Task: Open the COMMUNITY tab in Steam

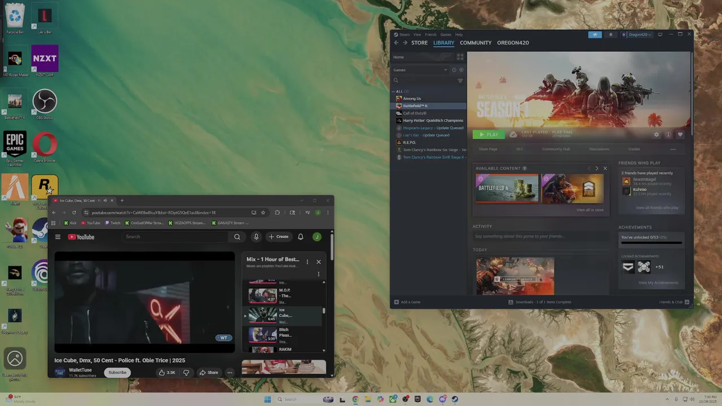Action: pos(476,43)
